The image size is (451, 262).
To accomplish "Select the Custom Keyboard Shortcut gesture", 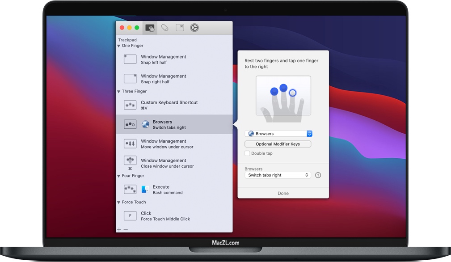I will click(x=169, y=105).
